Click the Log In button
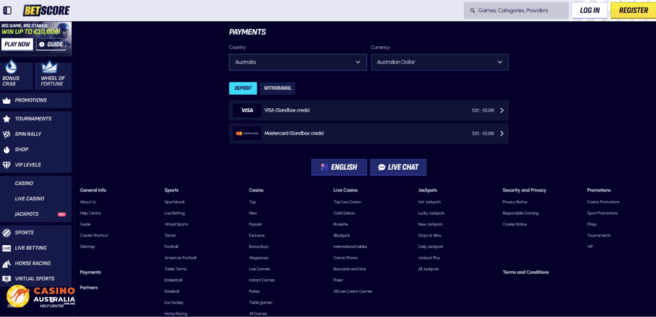Image resolution: width=656 pixels, height=317 pixels. (x=590, y=10)
